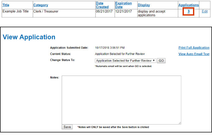Open the 3 applications link
The width and height of the screenshot is (212, 135).
tap(189, 11)
